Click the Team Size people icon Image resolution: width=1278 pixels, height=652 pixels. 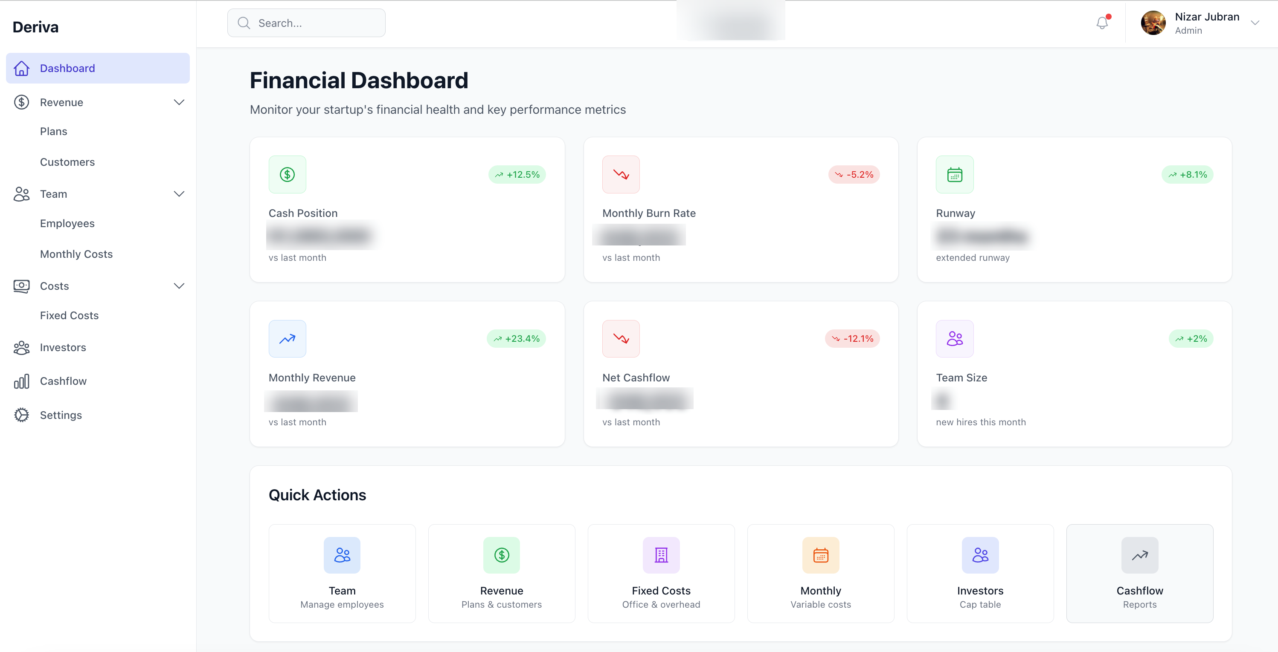tap(955, 339)
